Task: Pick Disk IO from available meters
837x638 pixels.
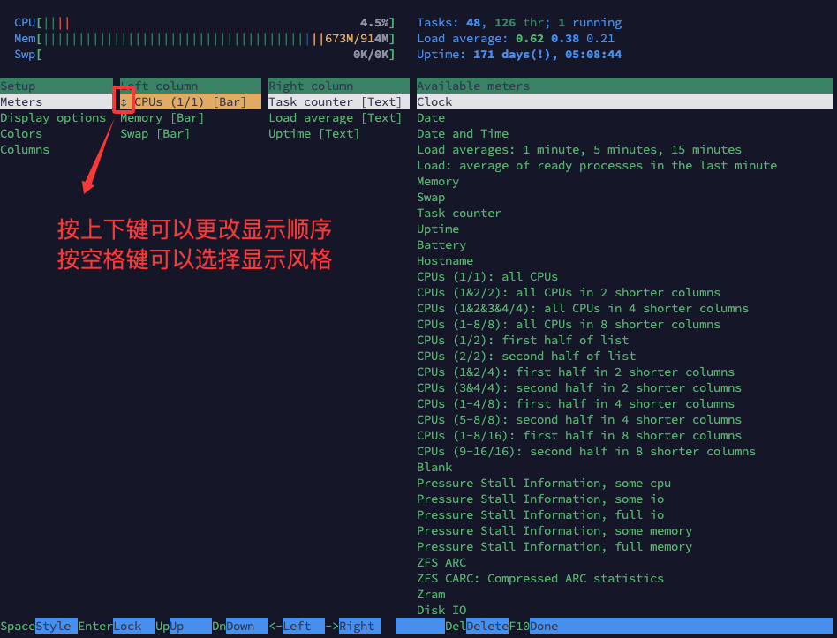Action: coord(441,611)
